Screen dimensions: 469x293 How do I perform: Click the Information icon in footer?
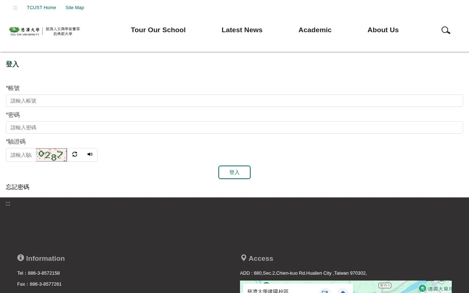pyautogui.click(x=21, y=258)
